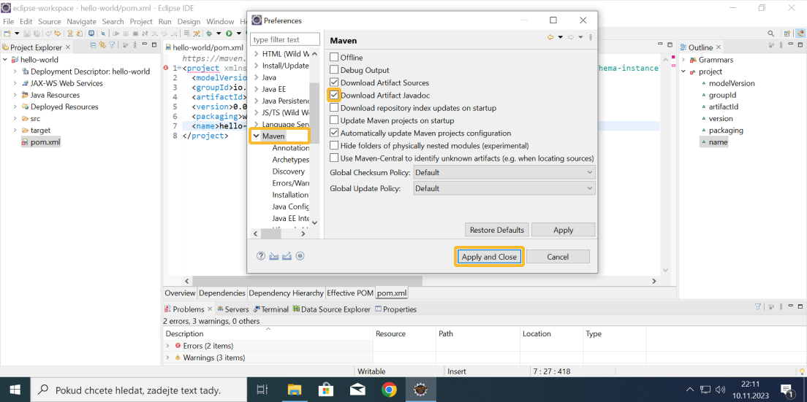Open Chrome from the Windows taskbar
807x402 pixels.
389,390
